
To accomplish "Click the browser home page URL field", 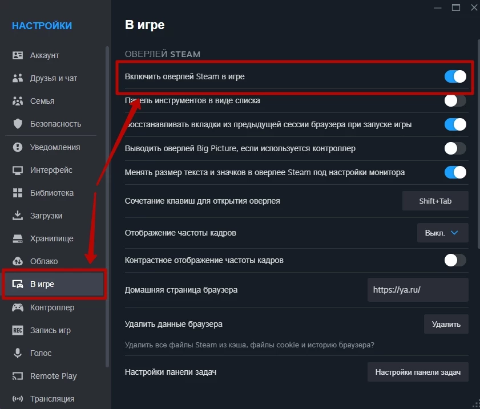I will 417,290.
